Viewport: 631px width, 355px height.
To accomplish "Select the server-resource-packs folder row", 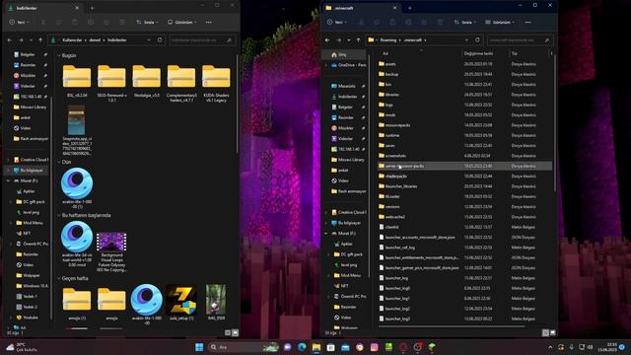I will tap(464, 166).
